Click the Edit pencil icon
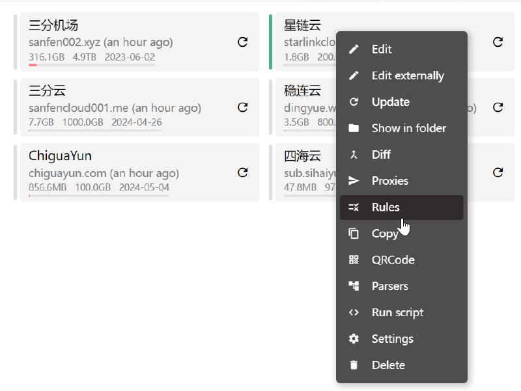The width and height of the screenshot is (521, 391). [x=354, y=49]
